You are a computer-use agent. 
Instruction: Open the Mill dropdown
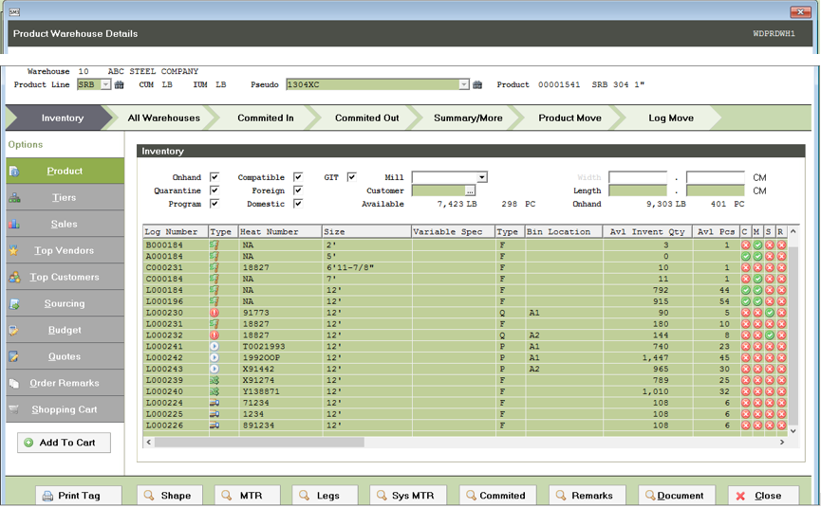point(482,177)
